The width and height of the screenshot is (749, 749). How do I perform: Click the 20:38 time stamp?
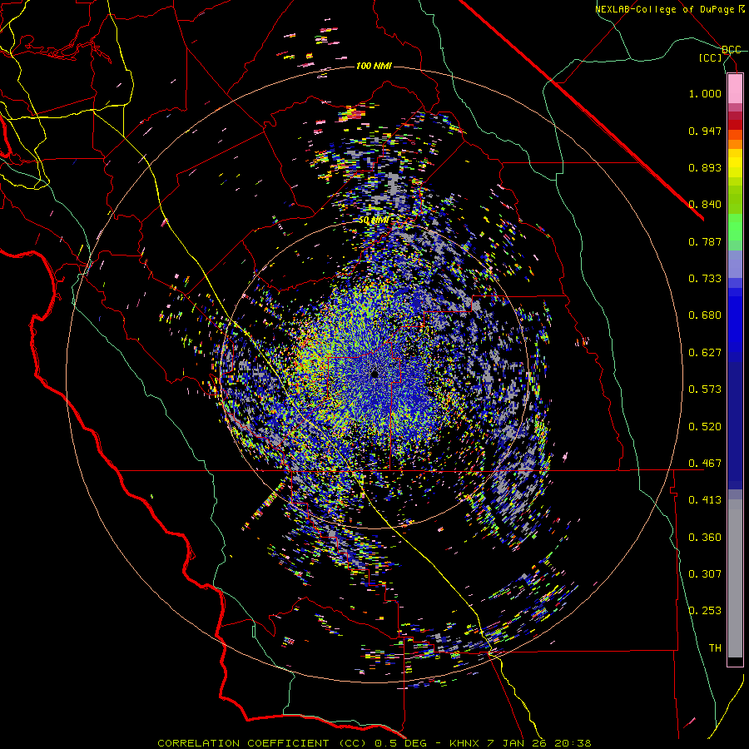pyautogui.click(x=573, y=743)
